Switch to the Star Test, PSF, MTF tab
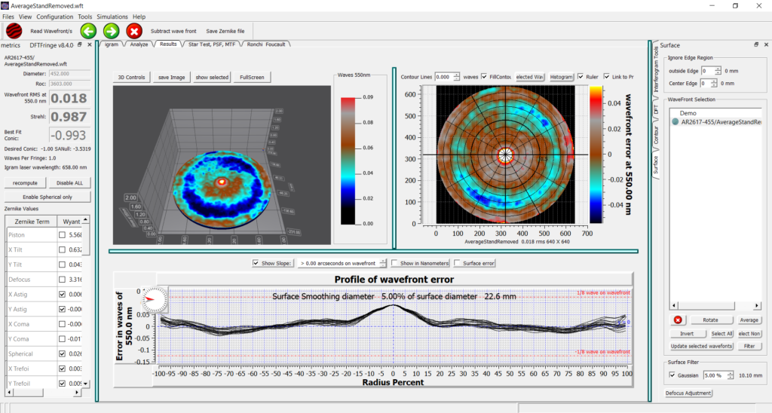 pyautogui.click(x=212, y=44)
